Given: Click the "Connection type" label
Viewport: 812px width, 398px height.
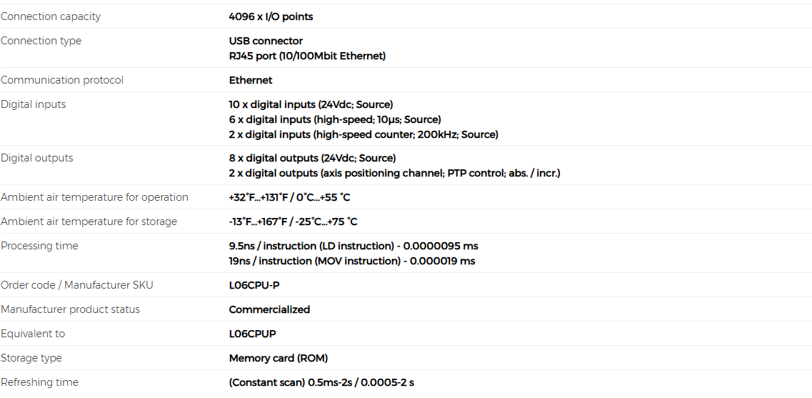Looking at the screenshot, I should 41,41.
